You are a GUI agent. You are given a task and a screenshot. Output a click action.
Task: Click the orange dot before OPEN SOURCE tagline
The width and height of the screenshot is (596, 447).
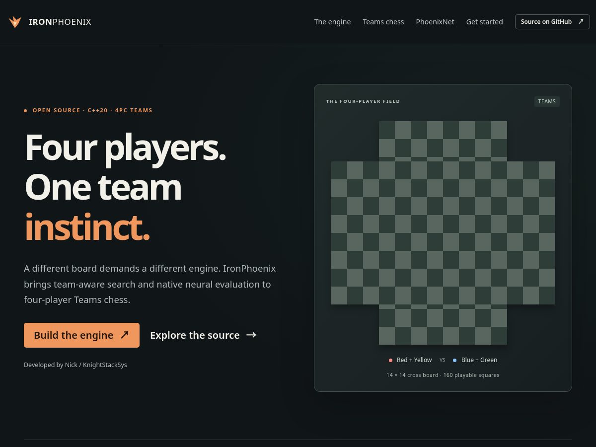[x=25, y=111]
